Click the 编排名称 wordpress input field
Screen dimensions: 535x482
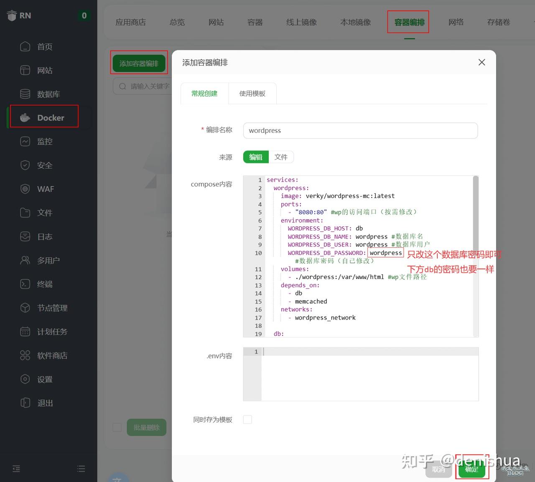click(x=360, y=130)
